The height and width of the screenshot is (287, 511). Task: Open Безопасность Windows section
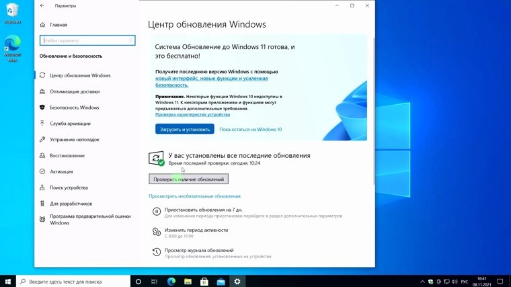tap(75, 108)
